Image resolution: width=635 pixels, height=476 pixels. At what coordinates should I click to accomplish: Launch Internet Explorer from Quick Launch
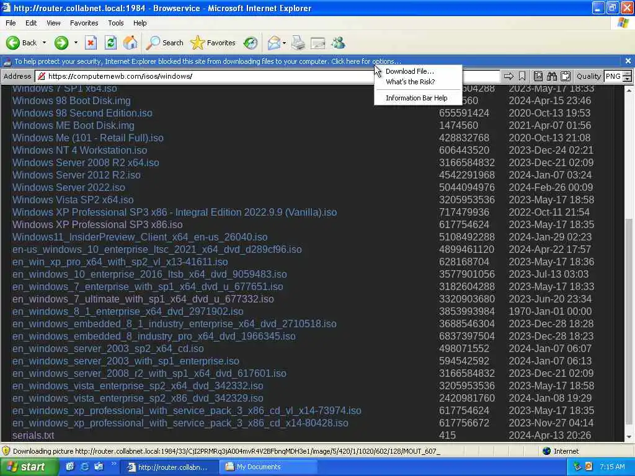coord(84,467)
